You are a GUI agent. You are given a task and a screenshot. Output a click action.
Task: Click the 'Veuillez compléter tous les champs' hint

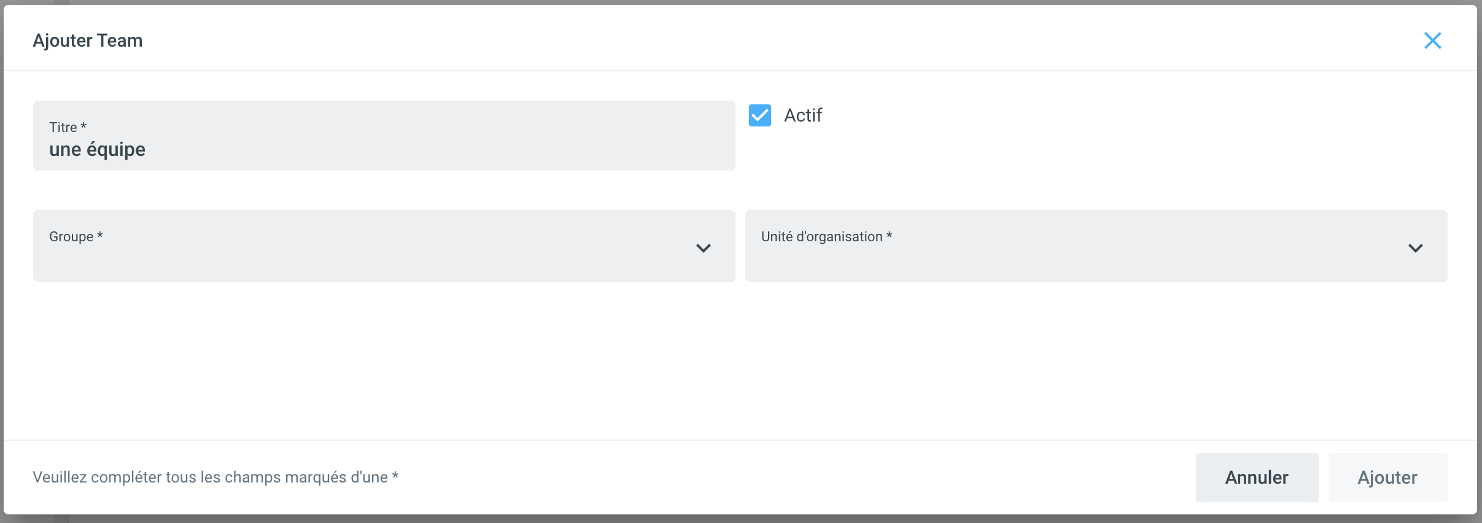[210, 478]
